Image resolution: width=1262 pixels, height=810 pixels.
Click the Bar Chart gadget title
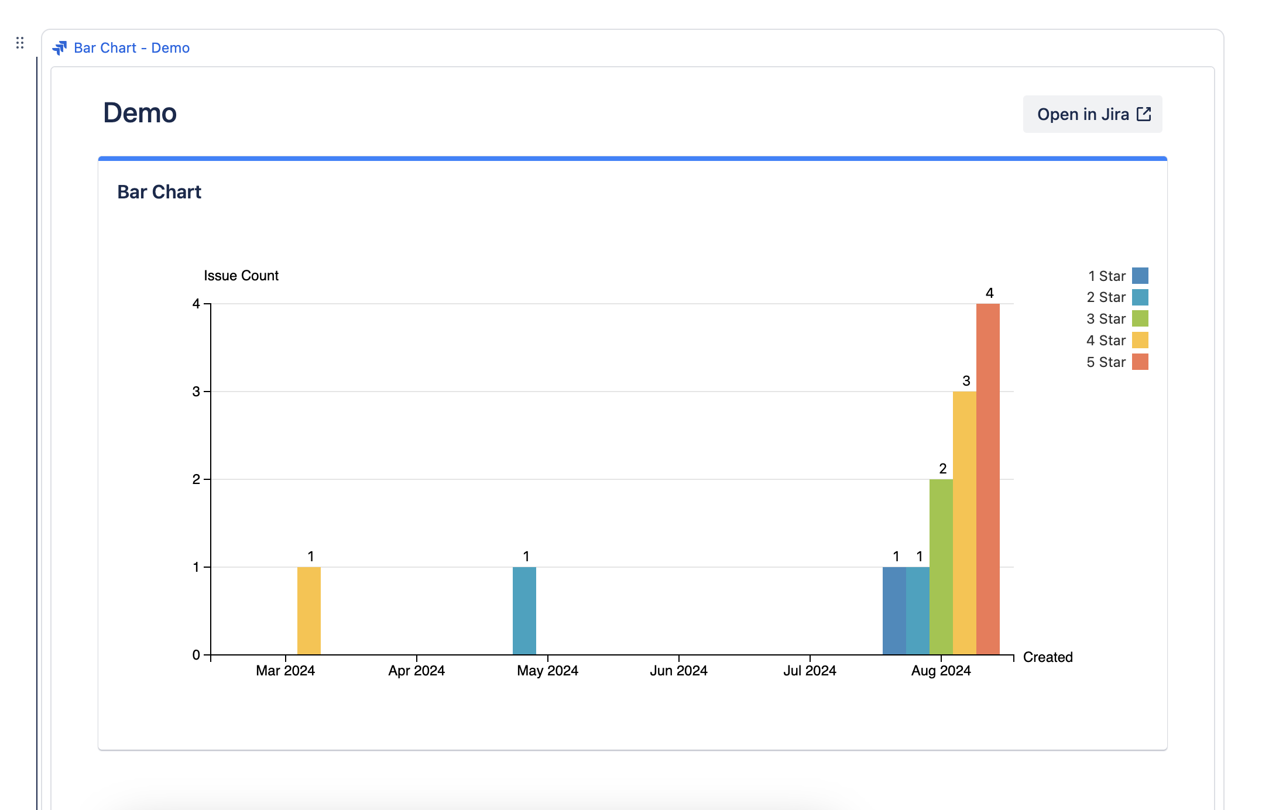[159, 192]
